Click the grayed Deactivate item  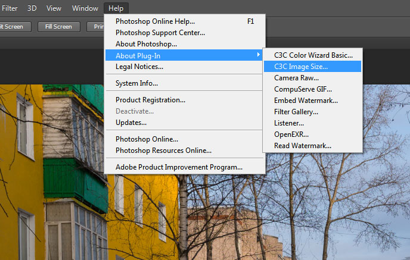point(184,111)
